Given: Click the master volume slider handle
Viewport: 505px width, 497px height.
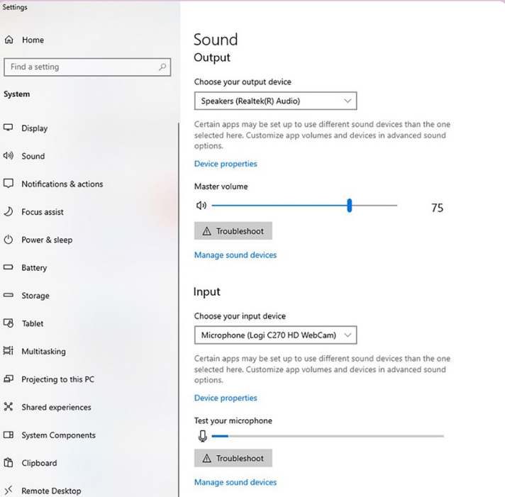Looking at the screenshot, I should pos(350,206).
